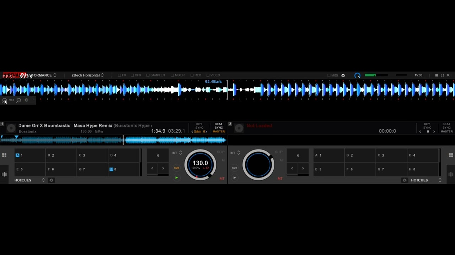The height and width of the screenshot is (255, 455).
Task: Seek within deck 1 overview waveform
Action: coord(114,140)
